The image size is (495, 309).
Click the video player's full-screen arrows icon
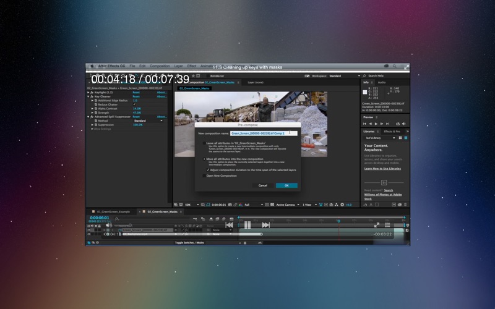click(x=377, y=225)
